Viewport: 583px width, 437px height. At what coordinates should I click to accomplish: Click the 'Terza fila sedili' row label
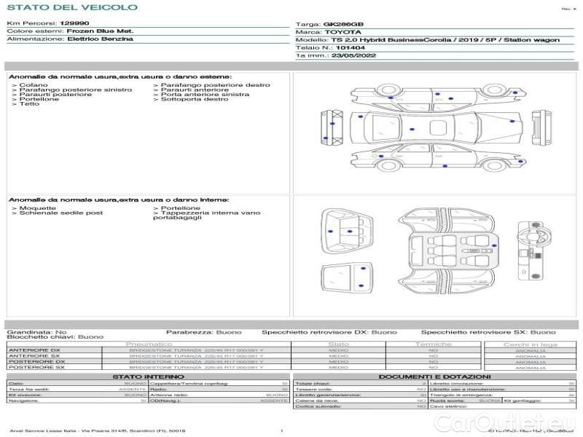tap(29, 390)
